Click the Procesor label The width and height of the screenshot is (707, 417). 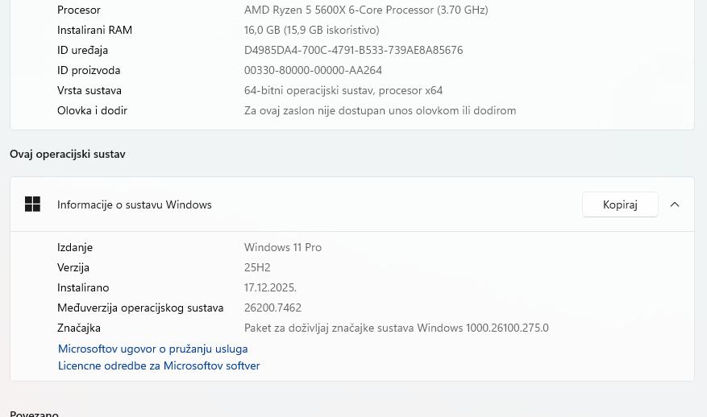79,10
